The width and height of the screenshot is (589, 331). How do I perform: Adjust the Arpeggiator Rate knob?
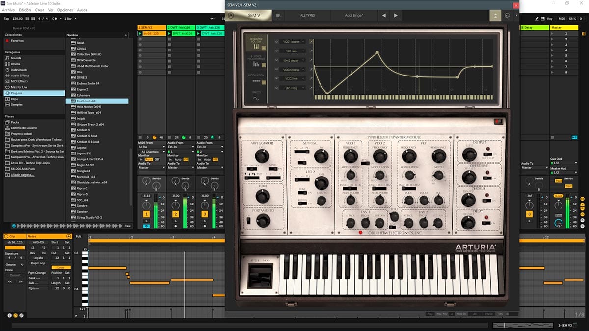(263, 156)
